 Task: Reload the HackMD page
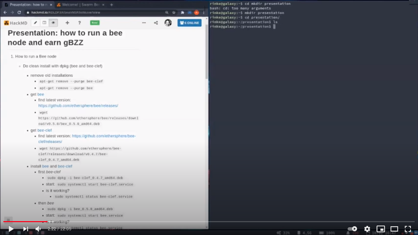pyautogui.click(x=19, y=13)
